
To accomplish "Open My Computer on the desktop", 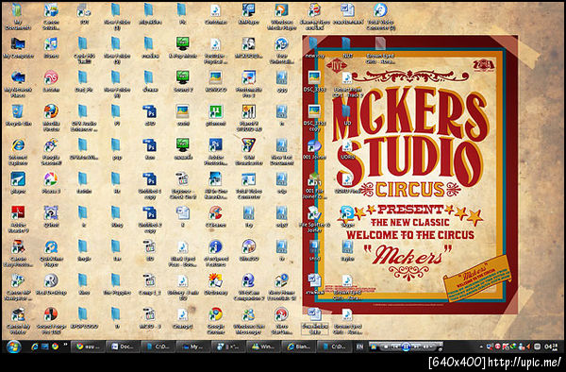I will pos(18,47).
